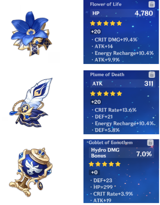Screen dimensions: 160x205
Task: Click the +20 level badge on the flower
Action: 96,32
